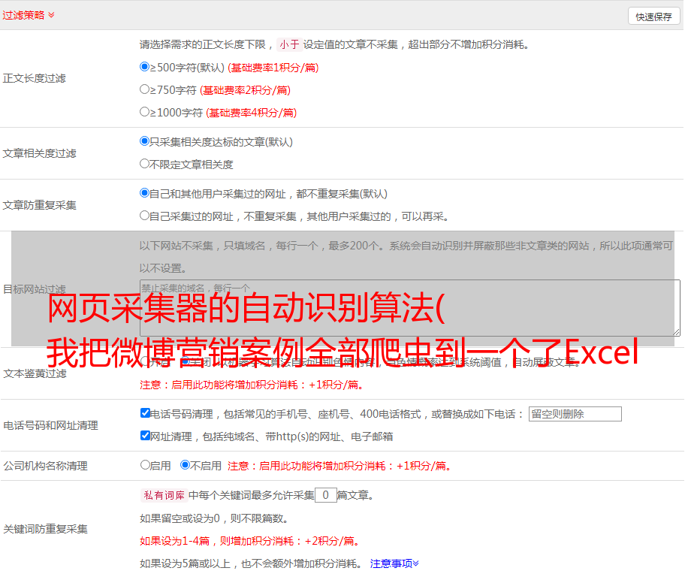Choose 不限定文章相关度 radio

[144, 164]
